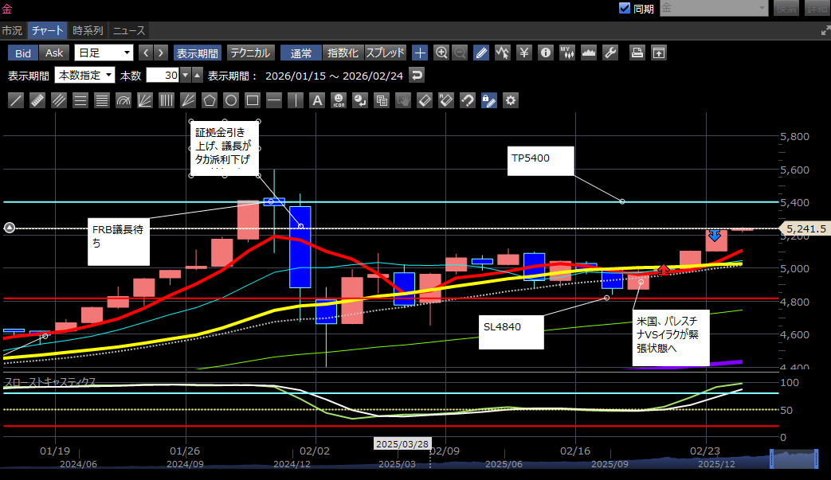Open the 日足 timeframe dropdown
This screenshot has width=831, height=480.
104,53
